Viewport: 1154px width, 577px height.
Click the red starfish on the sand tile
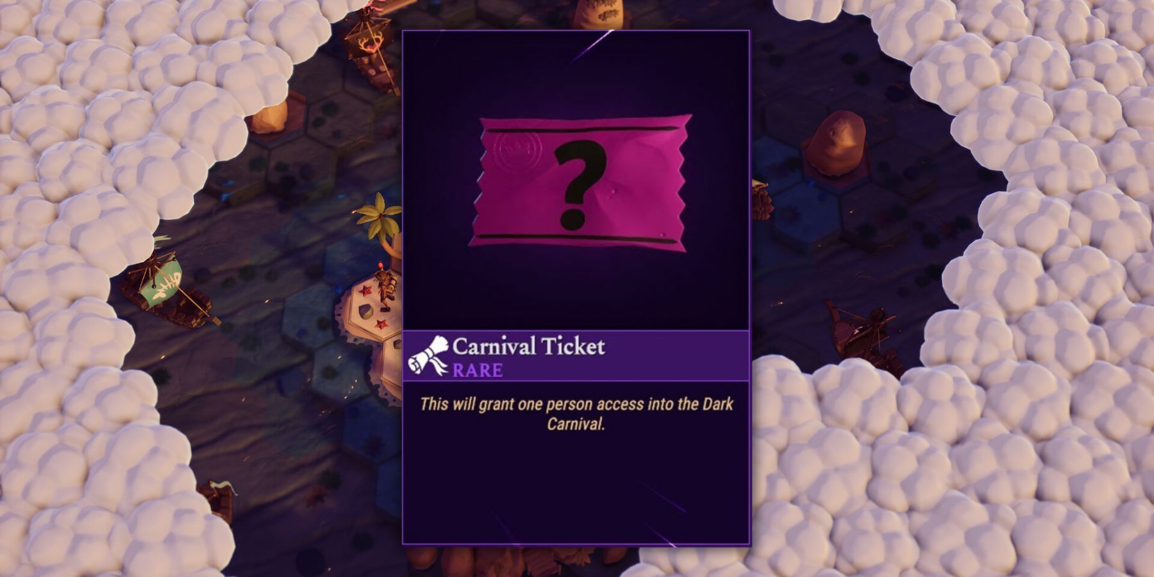365,292
